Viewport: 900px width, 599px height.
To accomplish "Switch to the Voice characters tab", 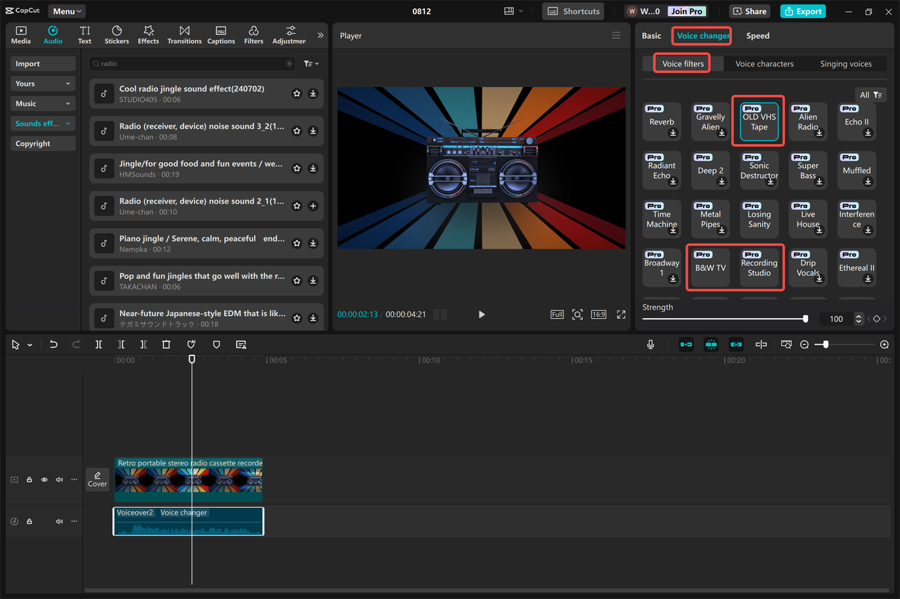I will click(x=764, y=63).
